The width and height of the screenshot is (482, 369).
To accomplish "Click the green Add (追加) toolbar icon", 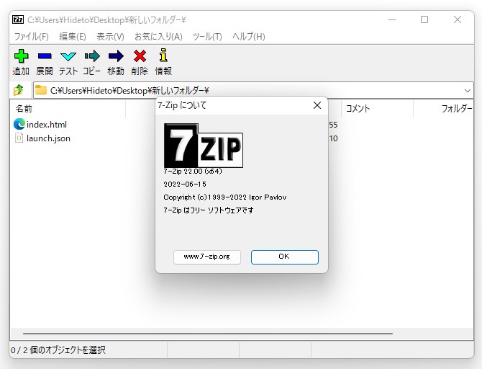I will (x=21, y=56).
